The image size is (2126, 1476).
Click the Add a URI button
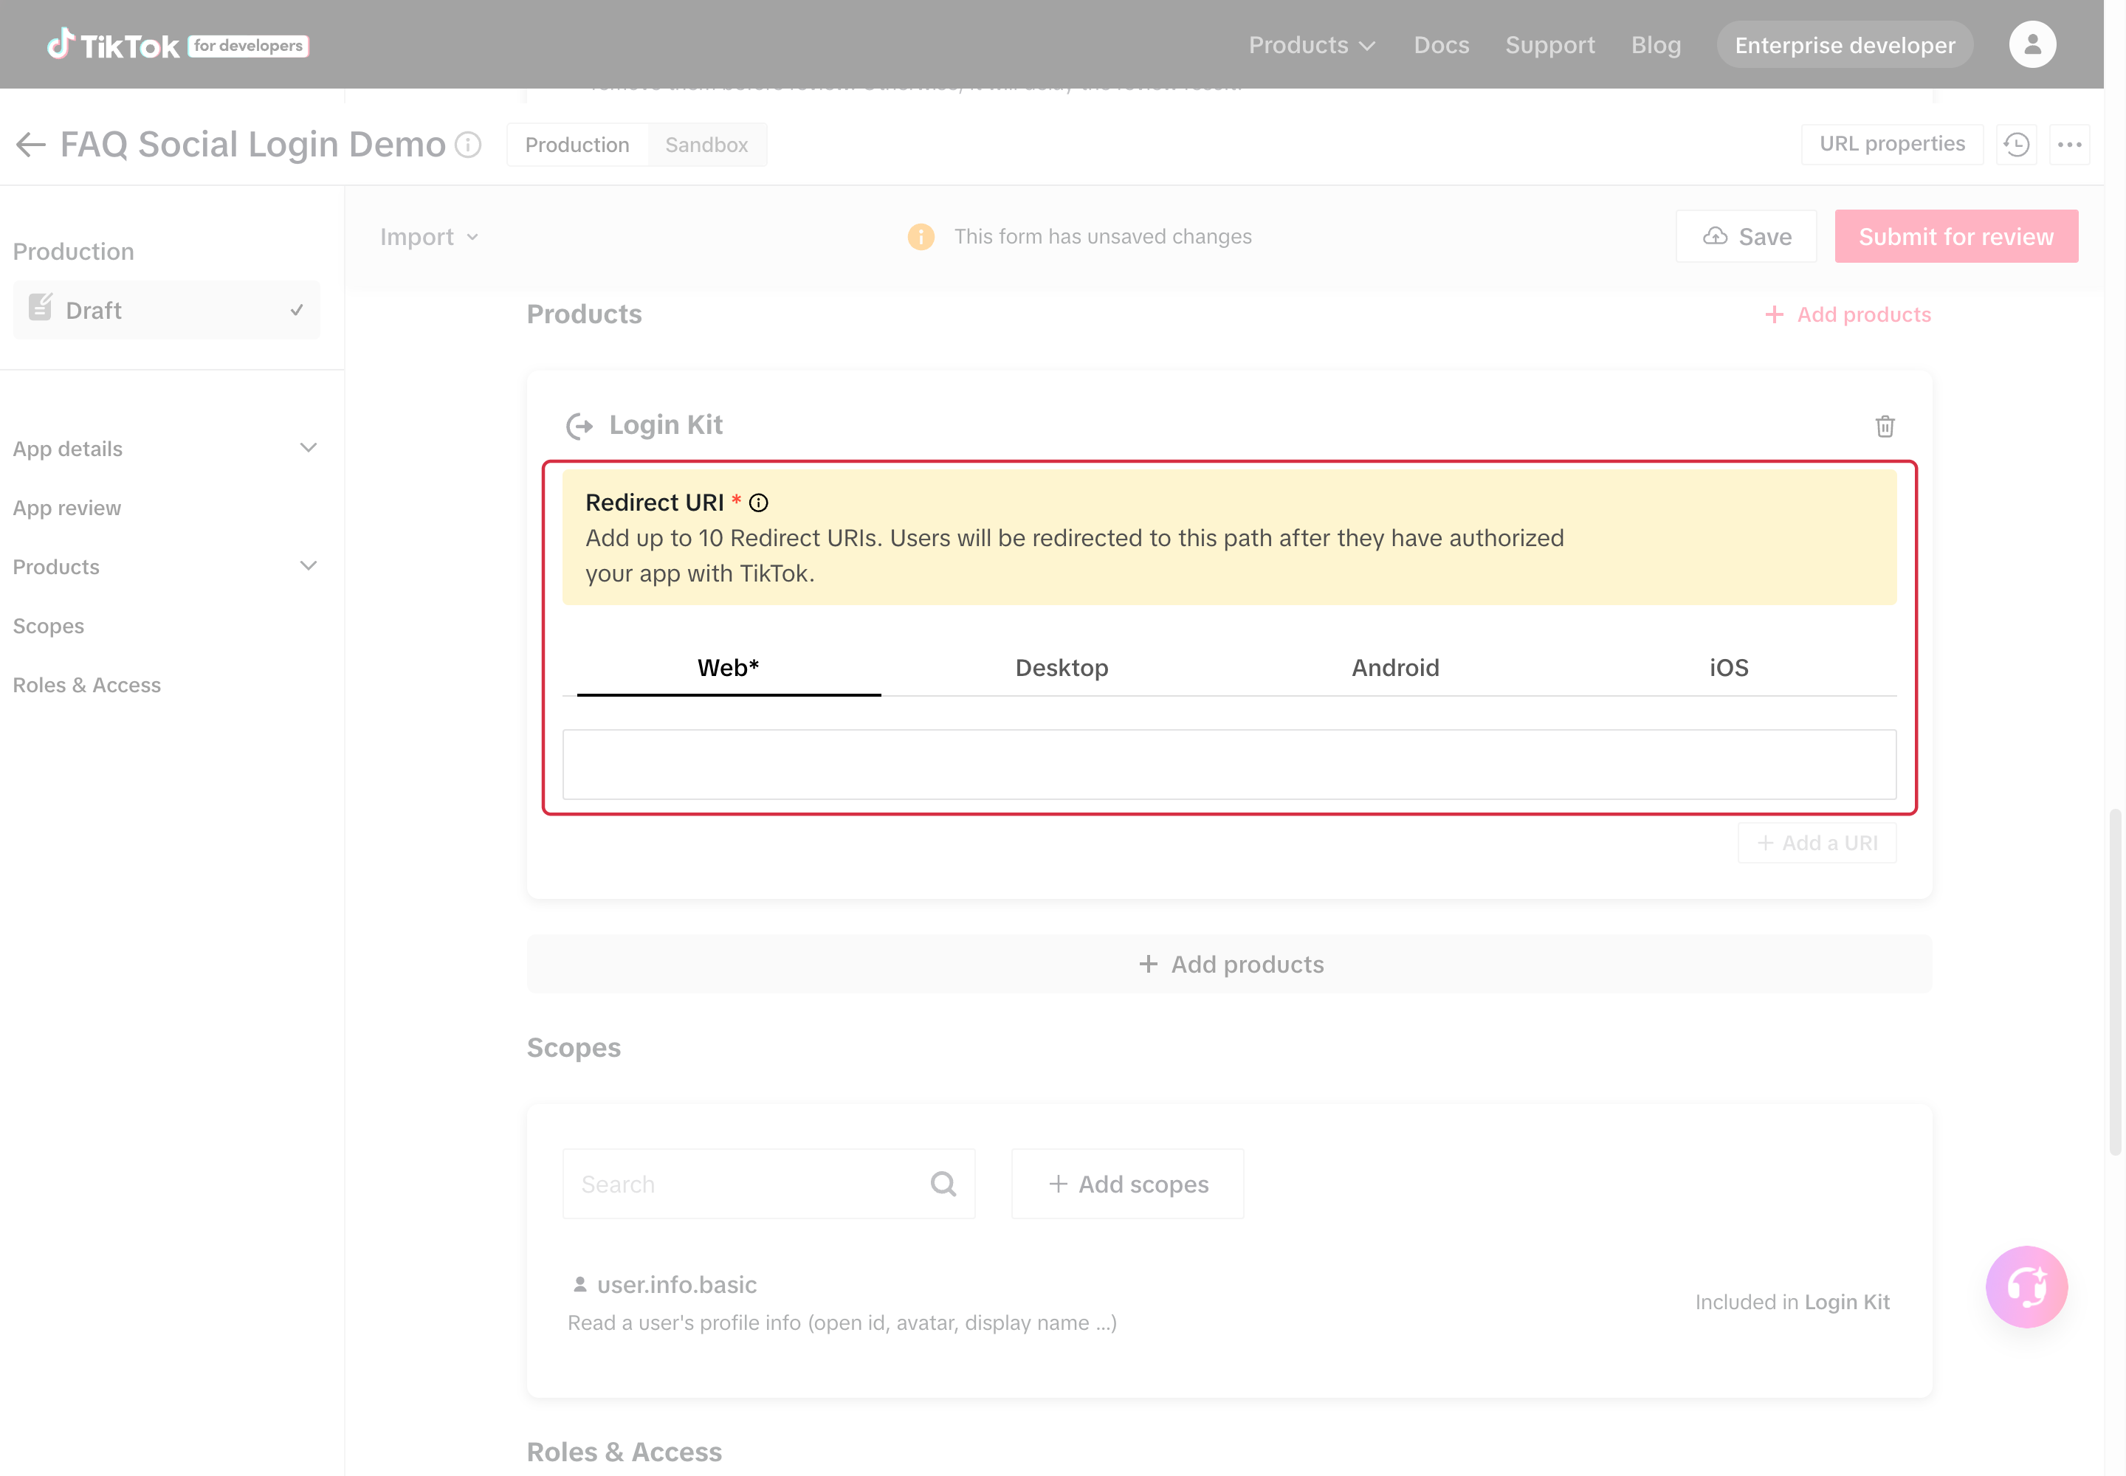coord(1816,843)
